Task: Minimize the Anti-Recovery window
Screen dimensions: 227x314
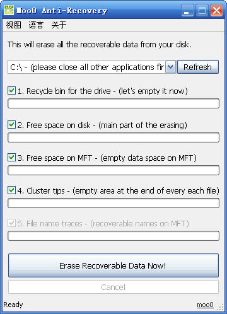Action: click(x=187, y=10)
